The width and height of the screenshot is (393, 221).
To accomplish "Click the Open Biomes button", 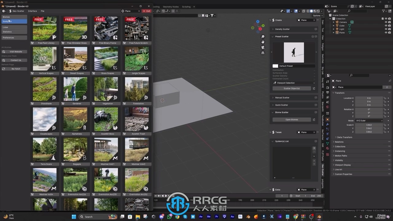I will point(292,120).
